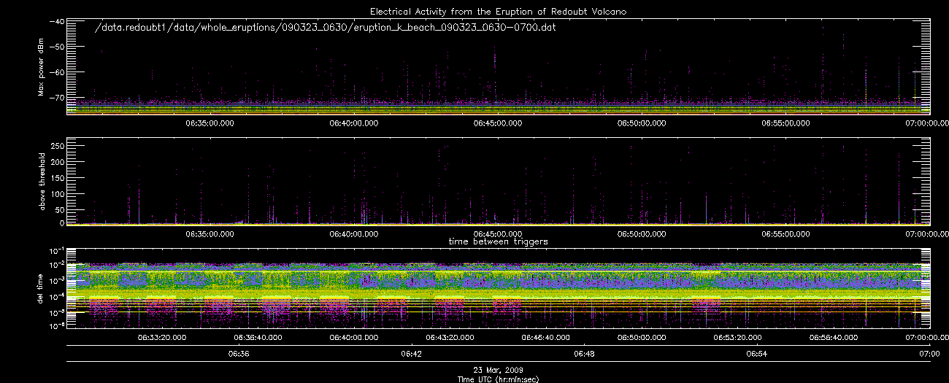Click the 'time between triggers' panel title

[499, 241]
